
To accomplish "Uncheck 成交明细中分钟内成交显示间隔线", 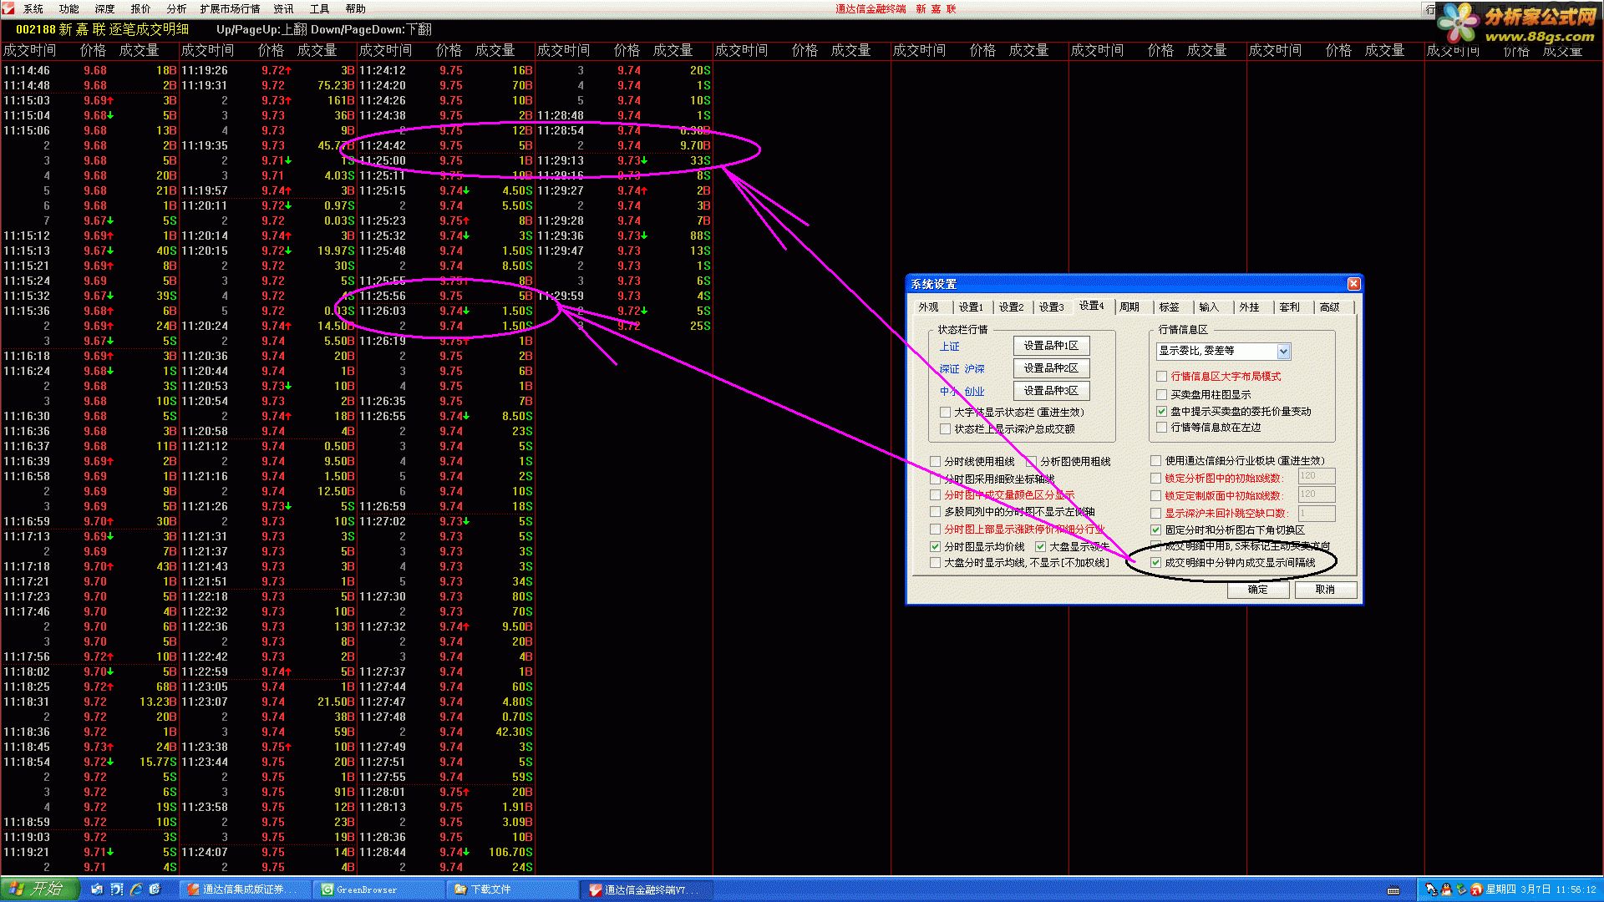I will (x=1156, y=563).
